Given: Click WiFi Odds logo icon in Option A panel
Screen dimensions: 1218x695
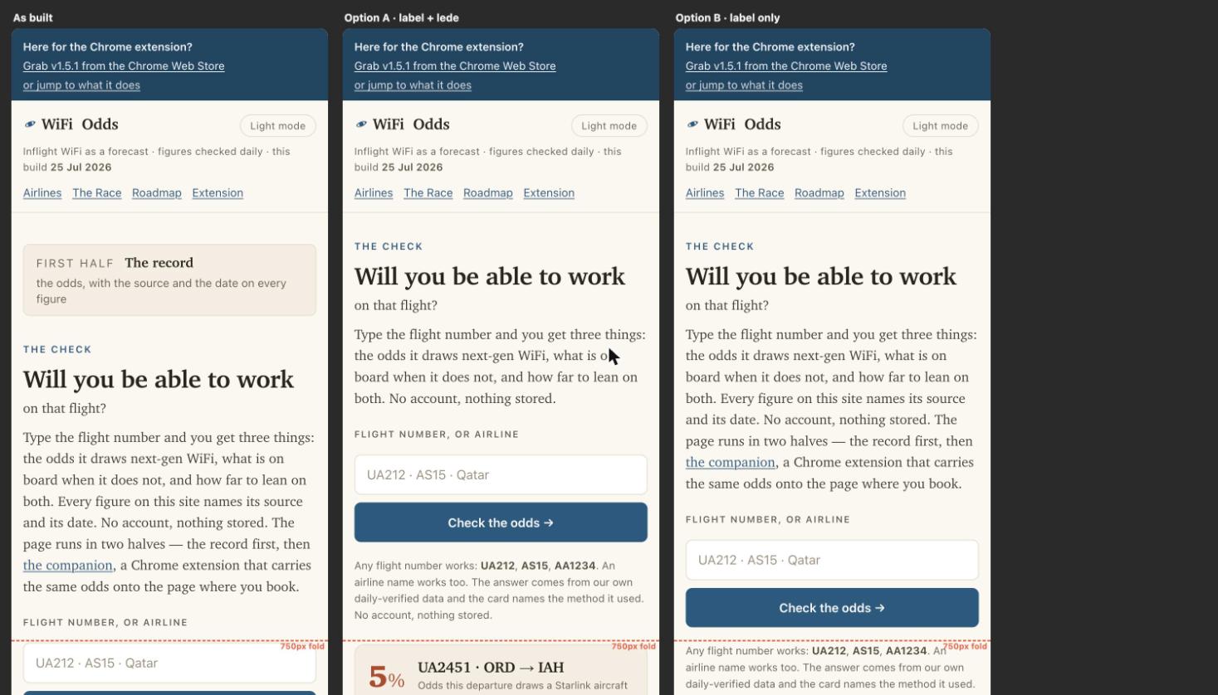Looking at the screenshot, I should coord(361,124).
